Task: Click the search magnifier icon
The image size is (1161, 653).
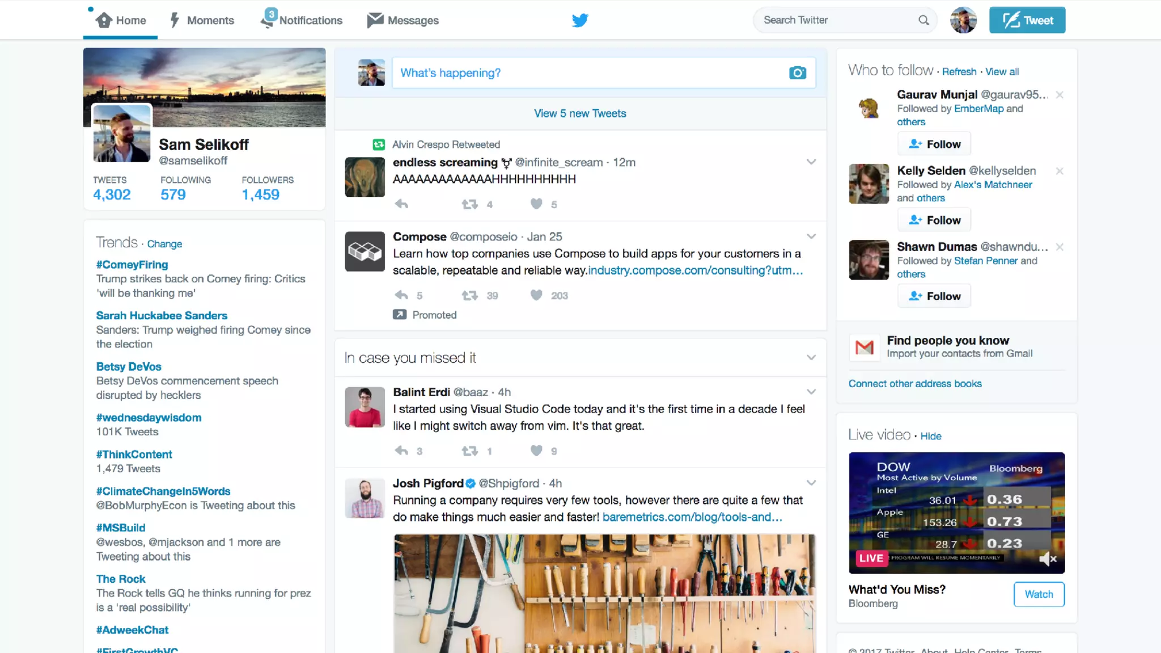Action: (923, 20)
